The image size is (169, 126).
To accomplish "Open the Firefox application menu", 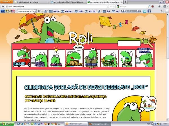I will pyautogui.click(x=6, y=2).
